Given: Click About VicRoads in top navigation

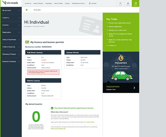Looking at the screenshot, I should coord(38,4).
